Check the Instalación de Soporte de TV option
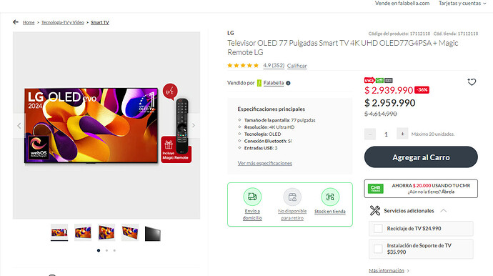Viewport: 493px width, 276px height. point(378,249)
